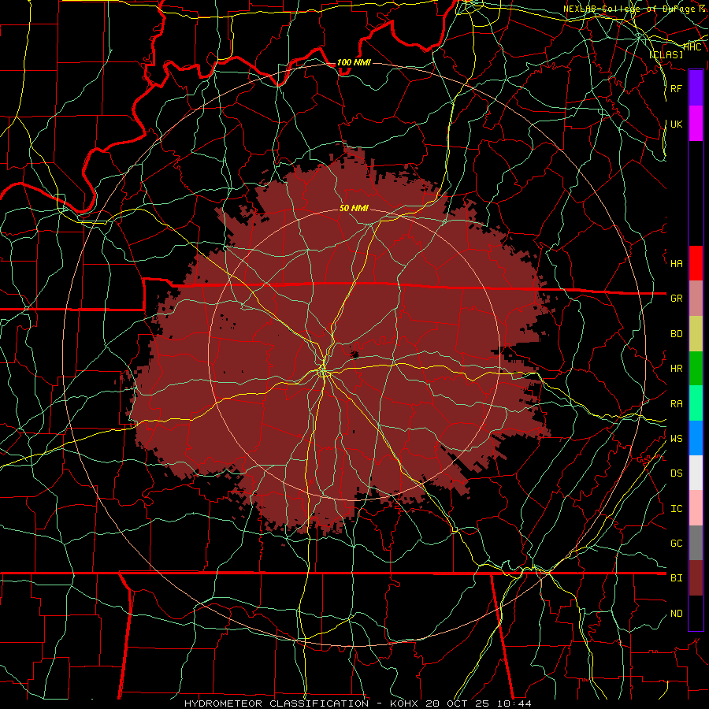Screen dimensions: 709x709
Task: Click the '100 NMI' range ring label
Action: pos(354,62)
